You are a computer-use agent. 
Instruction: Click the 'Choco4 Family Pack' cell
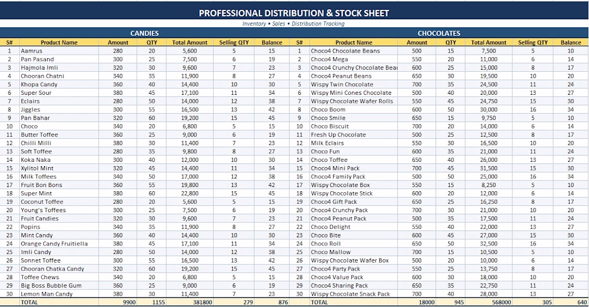(353, 177)
